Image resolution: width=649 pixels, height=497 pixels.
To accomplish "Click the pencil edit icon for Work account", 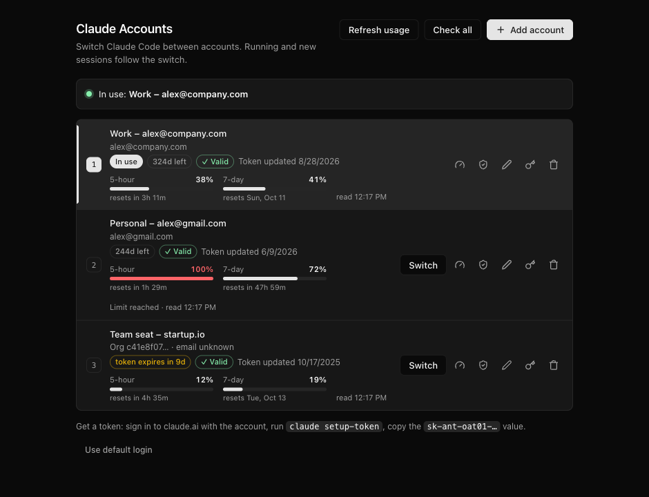I will [507, 165].
